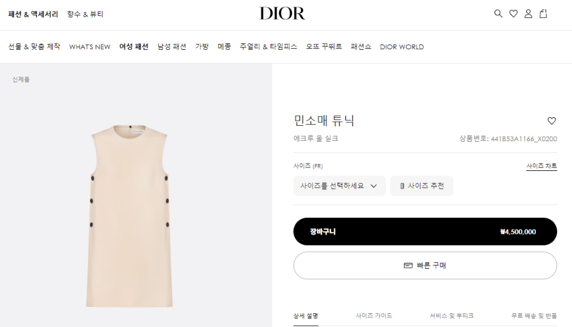
Task: Open the shopping bag icon
Action: (x=543, y=14)
